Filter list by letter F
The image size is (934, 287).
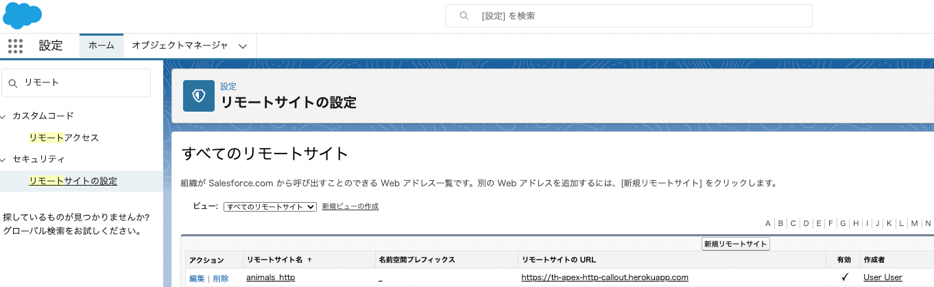[830, 223]
